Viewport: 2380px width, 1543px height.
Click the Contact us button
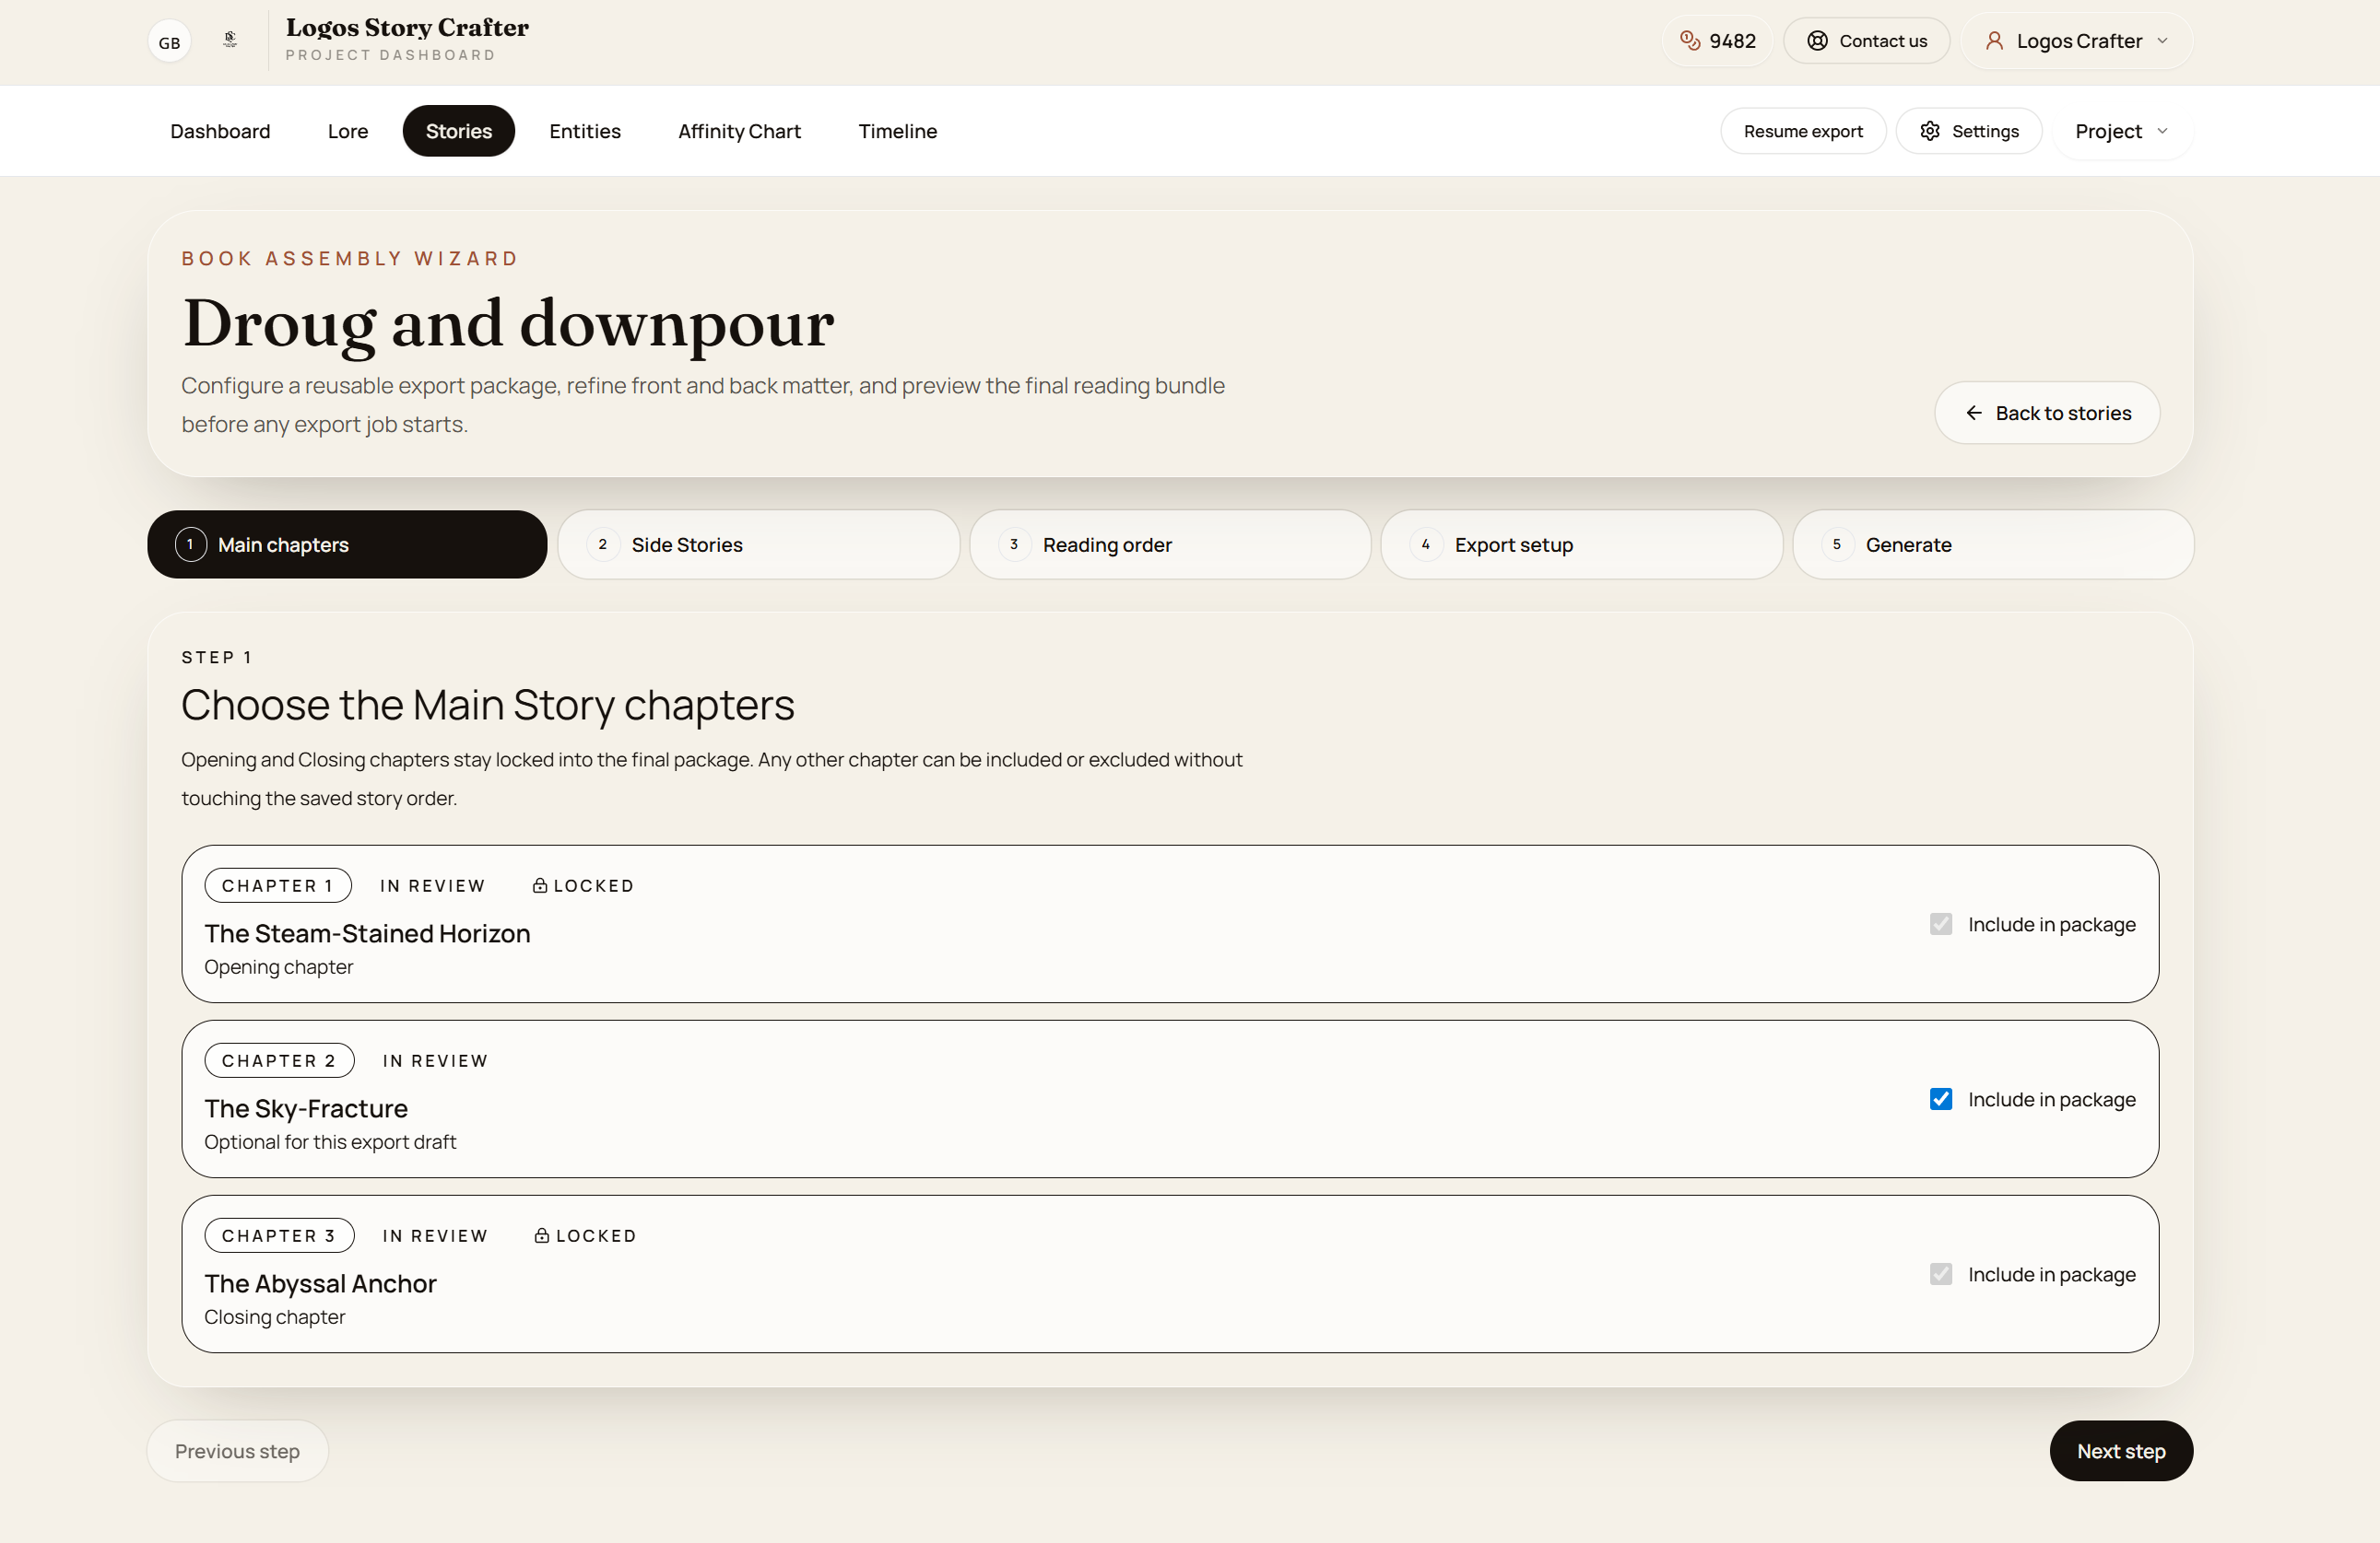(x=1866, y=41)
